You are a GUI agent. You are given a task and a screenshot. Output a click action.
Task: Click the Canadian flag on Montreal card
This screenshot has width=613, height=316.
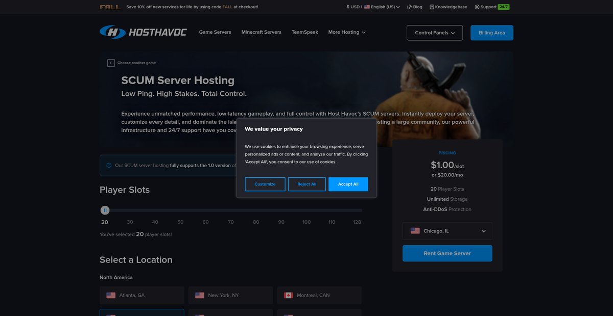point(288,295)
